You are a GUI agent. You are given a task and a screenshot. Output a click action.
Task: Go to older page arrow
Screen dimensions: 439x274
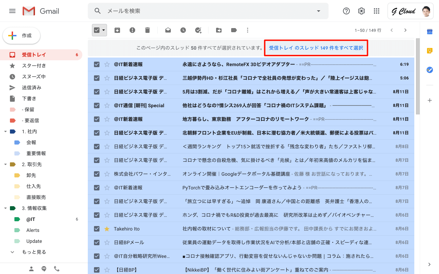click(405, 30)
